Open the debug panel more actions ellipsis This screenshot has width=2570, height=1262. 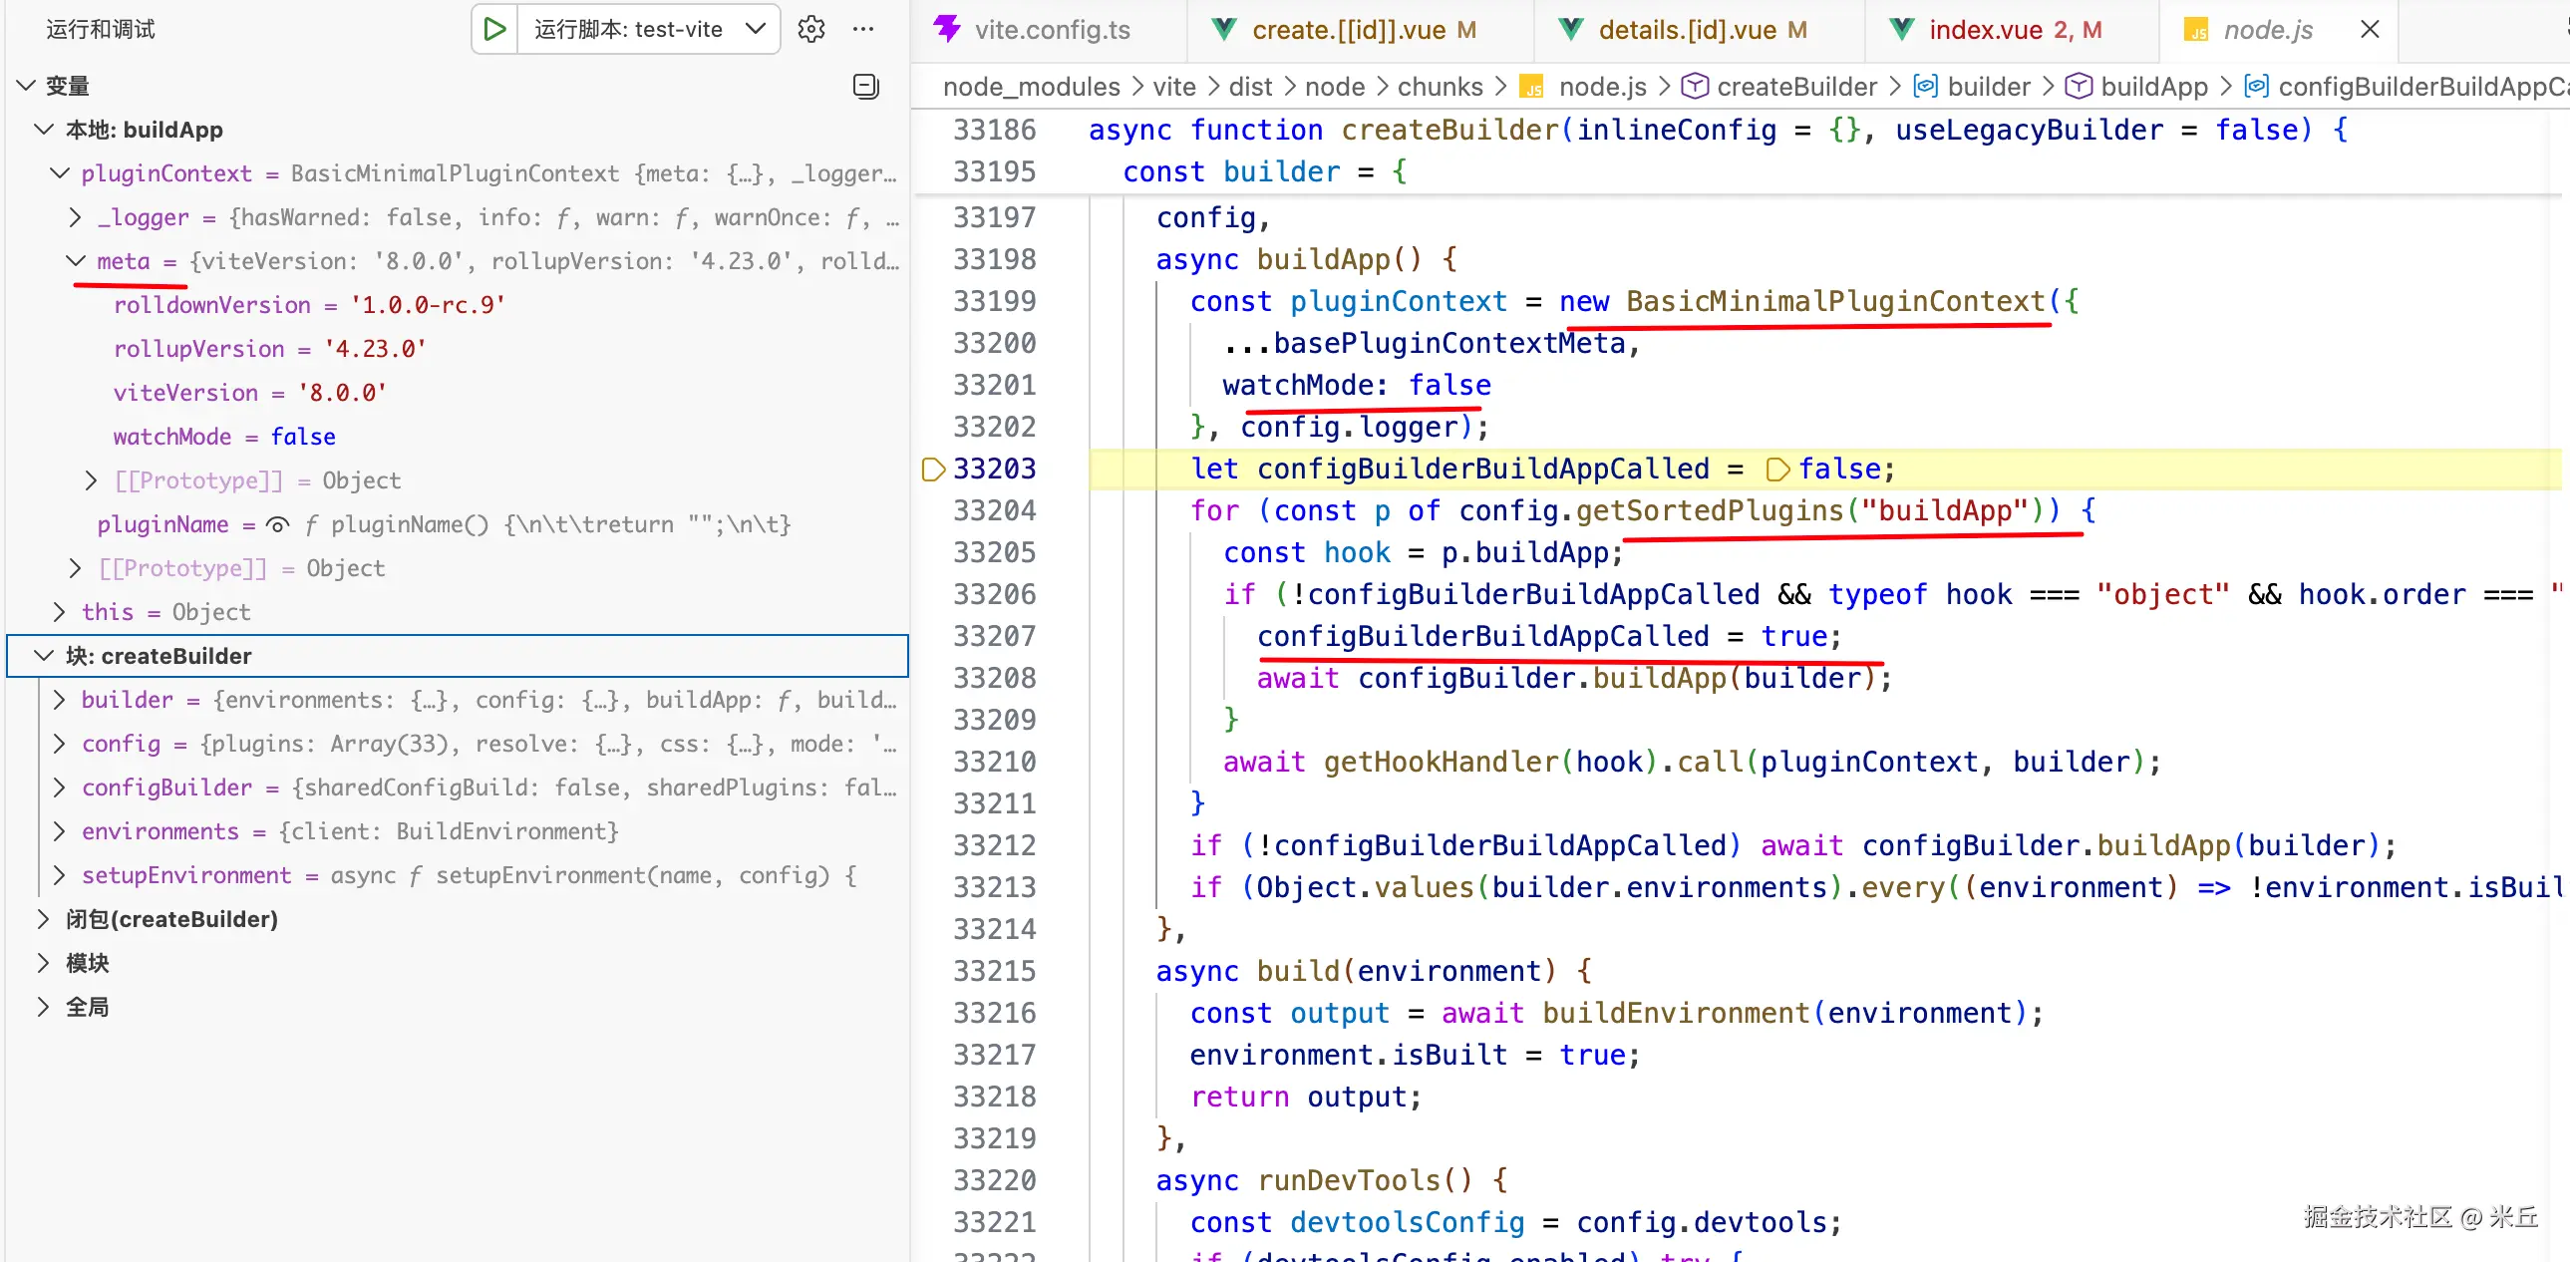[x=863, y=29]
